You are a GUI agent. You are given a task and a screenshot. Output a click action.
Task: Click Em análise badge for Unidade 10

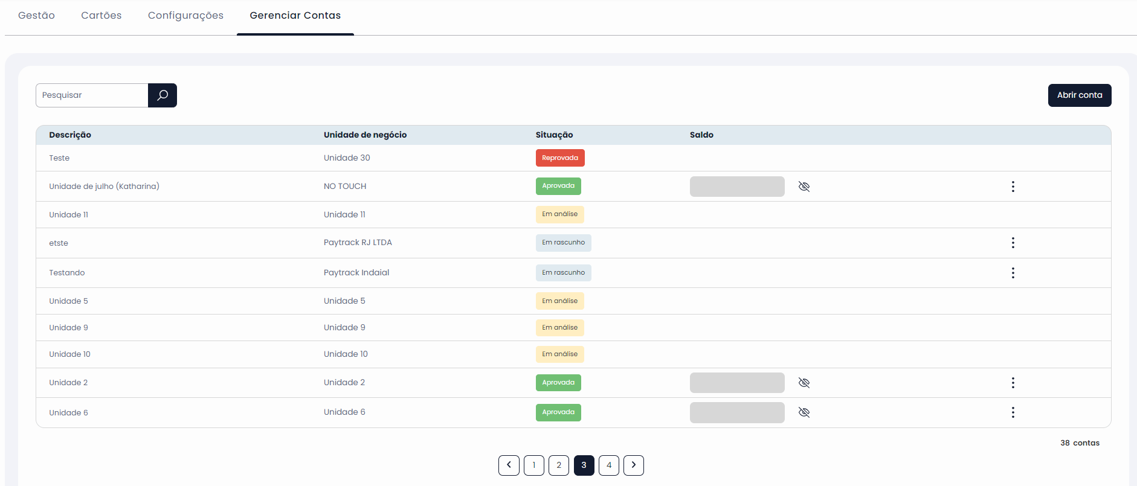(560, 354)
